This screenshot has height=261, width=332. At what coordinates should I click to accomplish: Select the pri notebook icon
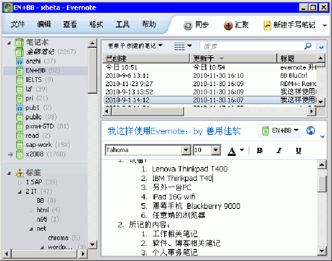pyautogui.click(x=19, y=99)
